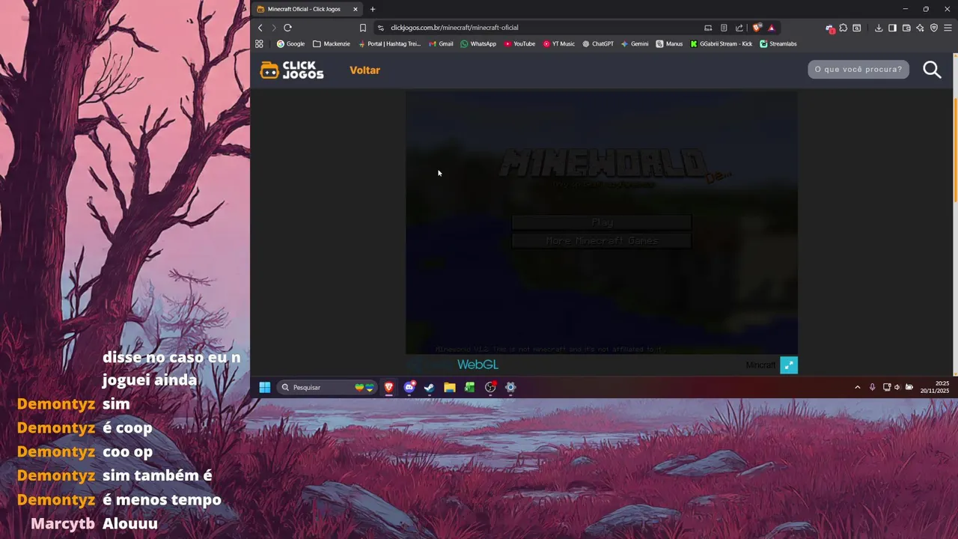Toggle reader mode icon in the address bar
Image resolution: width=958 pixels, height=539 pixels.
point(724,28)
